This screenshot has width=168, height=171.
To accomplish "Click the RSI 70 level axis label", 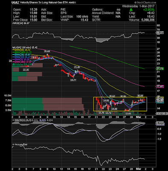I will coord(158,29).
